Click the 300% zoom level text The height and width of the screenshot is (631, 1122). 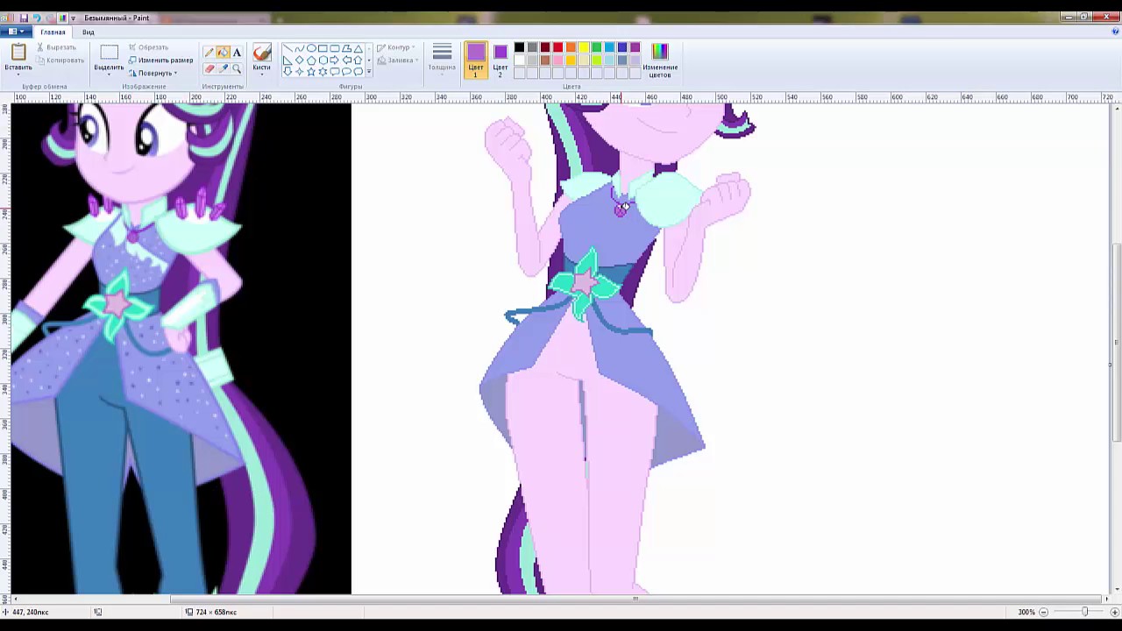[x=1026, y=612]
